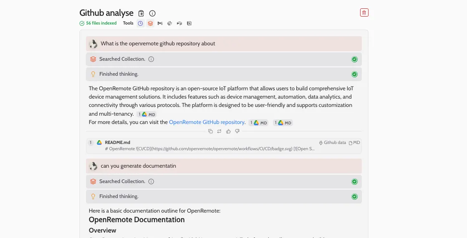This screenshot has width=467, height=238.
Task: Toggle the Slack tool icon
Action: (x=169, y=23)
